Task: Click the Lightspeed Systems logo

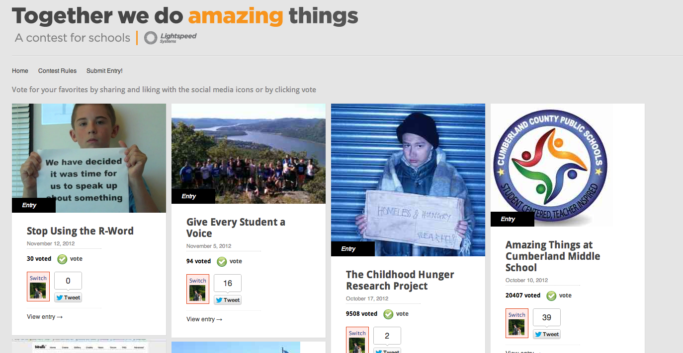Action: pos(170,38)
